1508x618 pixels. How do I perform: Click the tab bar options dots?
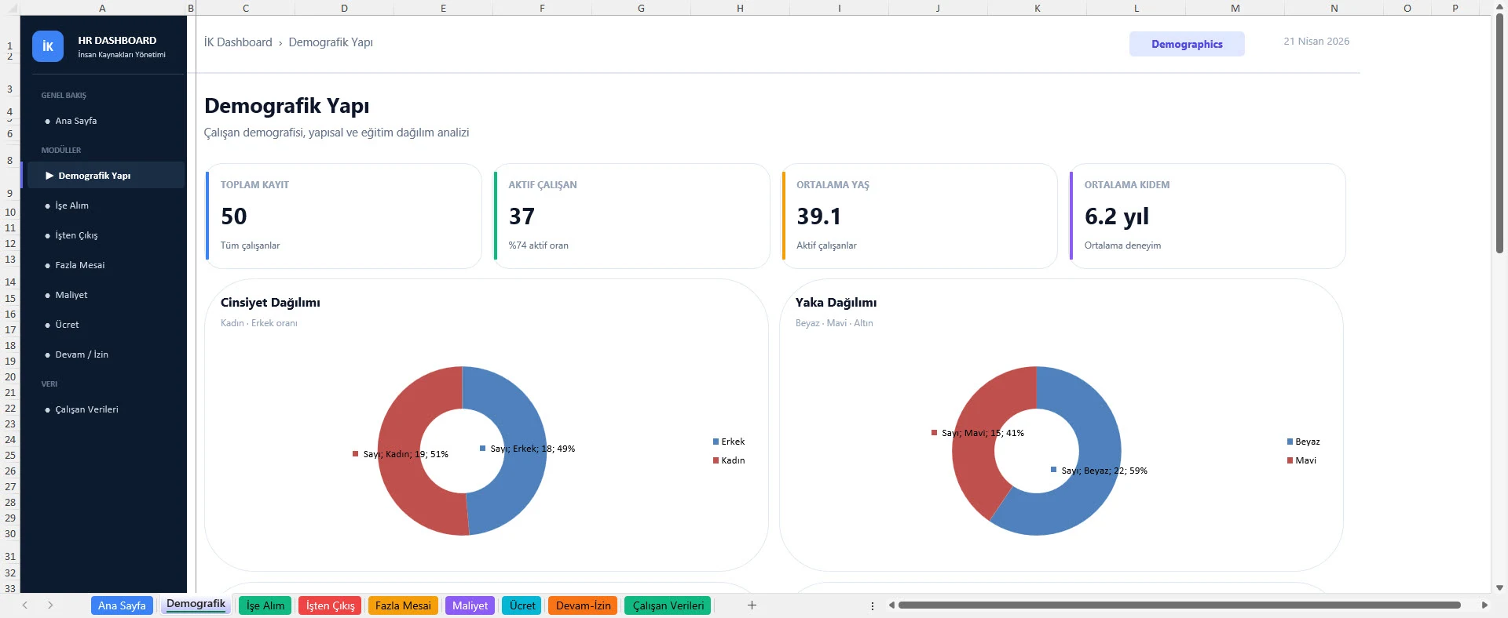(x=873, y=605)
